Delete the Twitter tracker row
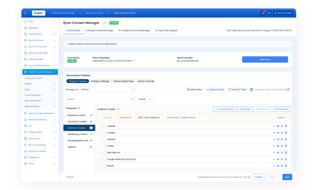Viewport: 318px width, 190px height. tap(286, 146)
